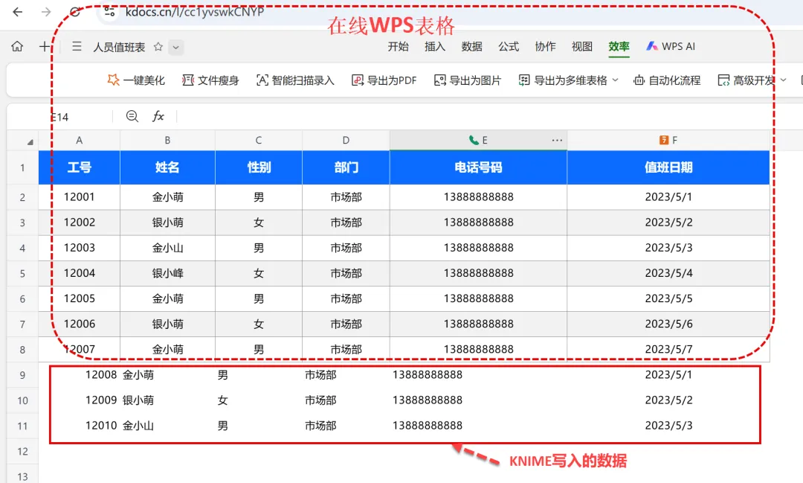This screenshot has width=803, height=483.
Task: Focus the kdocs.cn address bar URL
Action: [195, 11]
